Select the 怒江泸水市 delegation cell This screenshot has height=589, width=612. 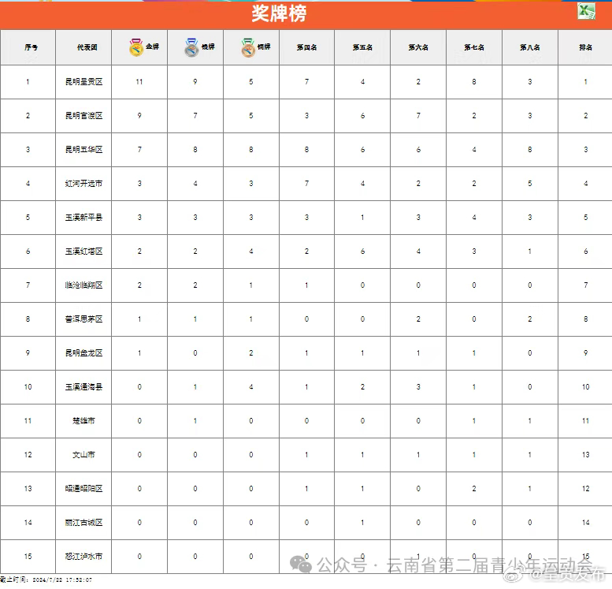point(83,556)
